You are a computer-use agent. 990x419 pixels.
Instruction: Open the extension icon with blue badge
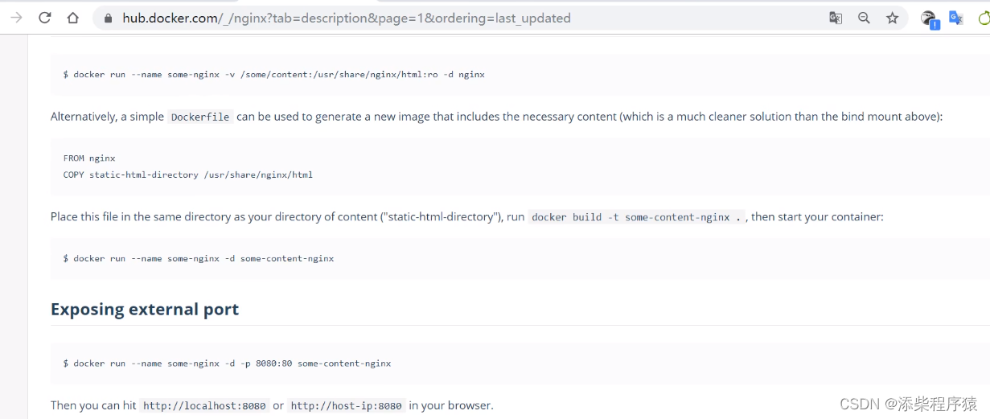[x=929, y=19]
